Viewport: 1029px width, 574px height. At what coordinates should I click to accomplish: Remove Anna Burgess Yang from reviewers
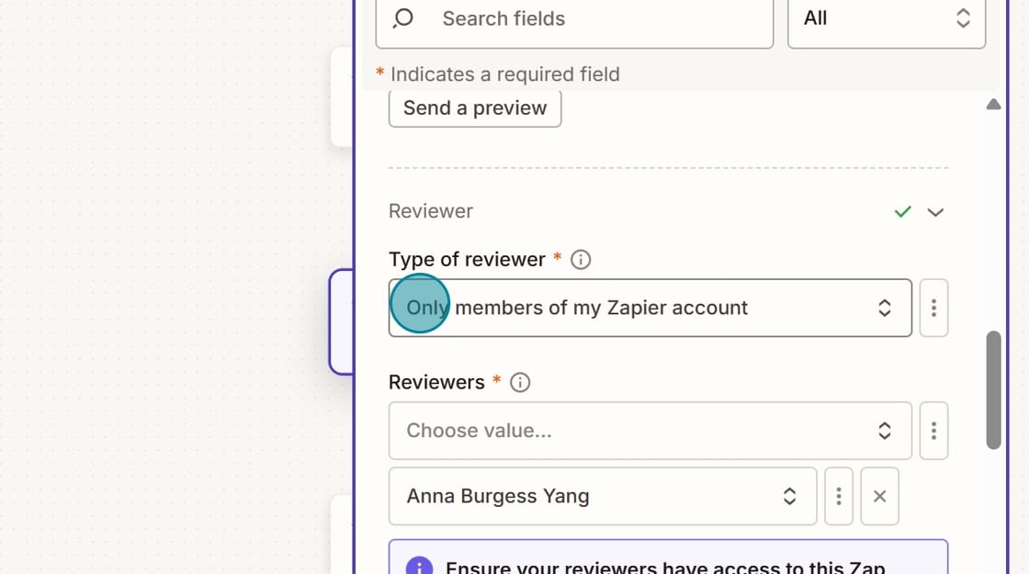(878, 496)
